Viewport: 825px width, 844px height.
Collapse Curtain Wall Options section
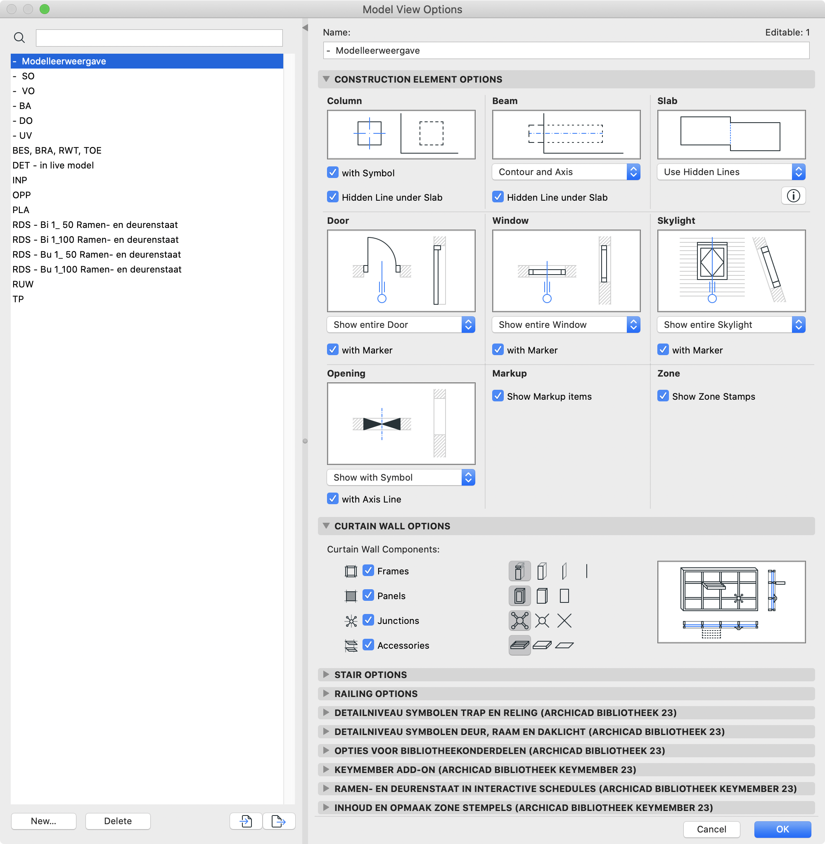pyautogui.click(x=326, y=526)
